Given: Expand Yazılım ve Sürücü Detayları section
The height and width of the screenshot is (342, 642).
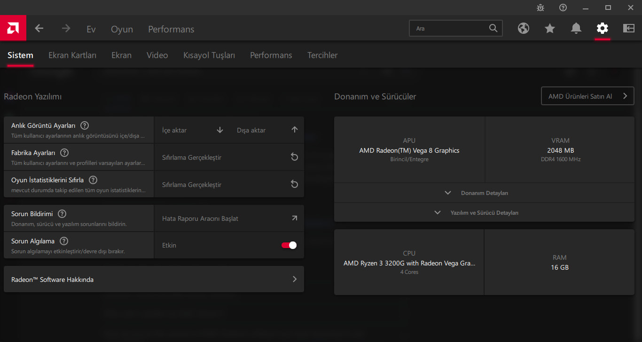Looking at the screenshot, I should click(484, 213).
